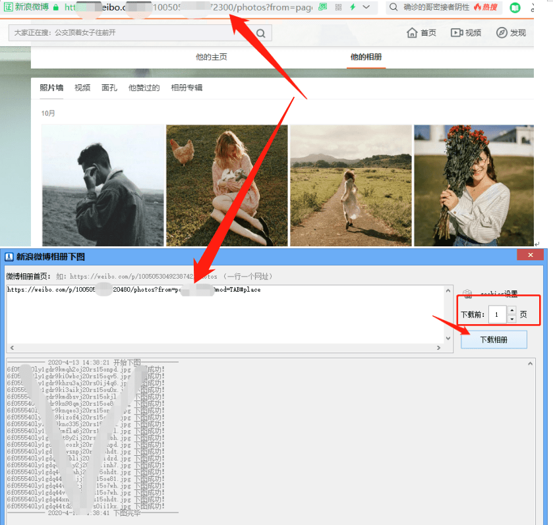The height and width of the screenshot is (525, 553).
Task: Click the 下载相册 button
Action: point(494,340)
